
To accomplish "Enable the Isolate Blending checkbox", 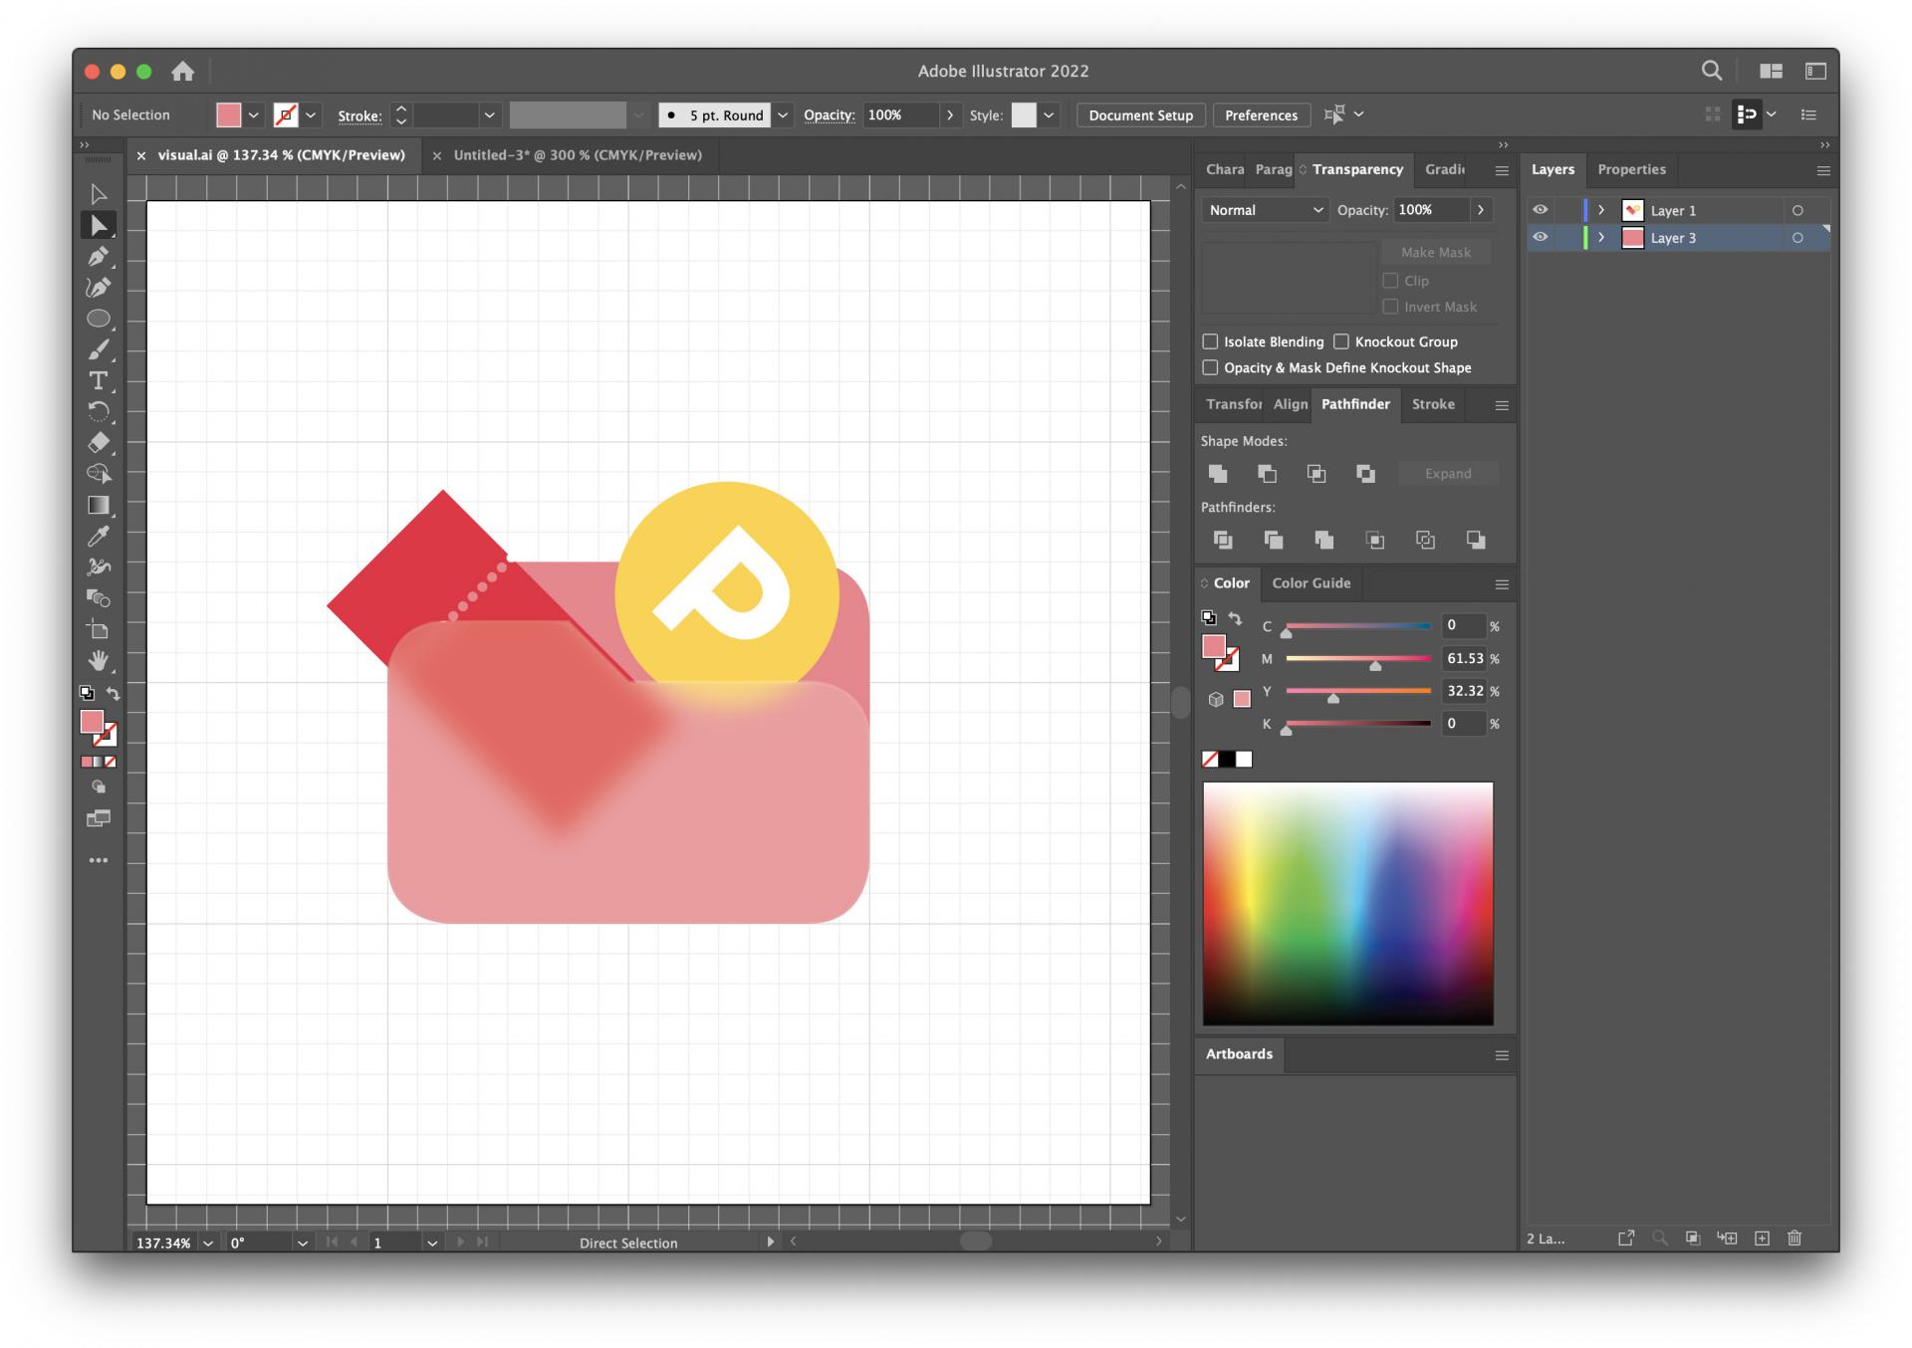I will tap(1210, 341).
